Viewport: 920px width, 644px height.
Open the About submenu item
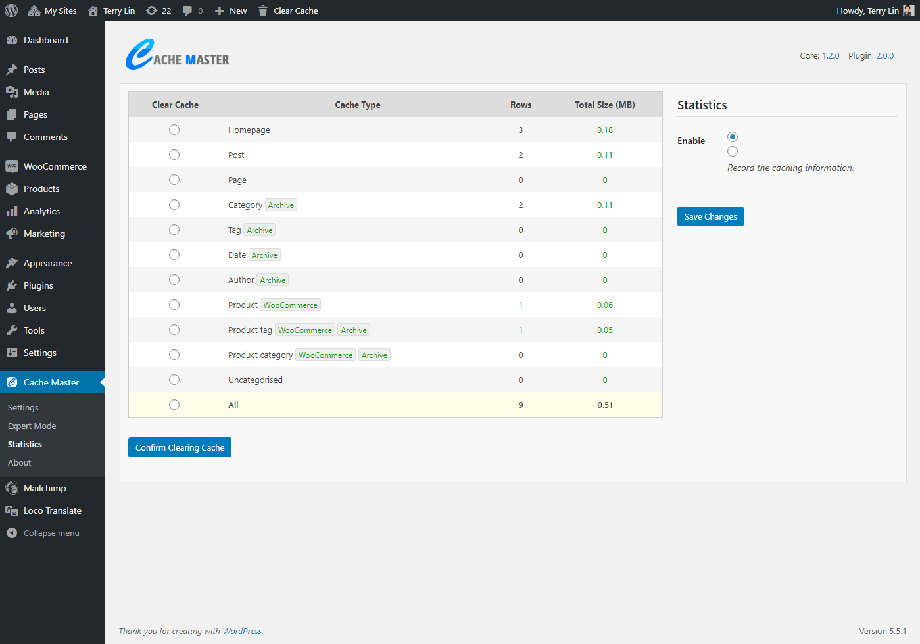point(20,463)
